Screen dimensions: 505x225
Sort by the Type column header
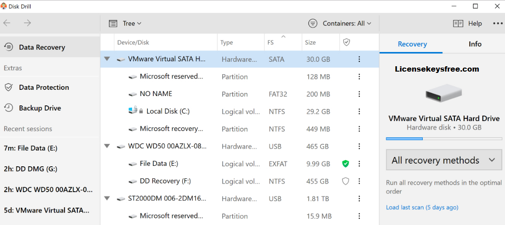241,42
